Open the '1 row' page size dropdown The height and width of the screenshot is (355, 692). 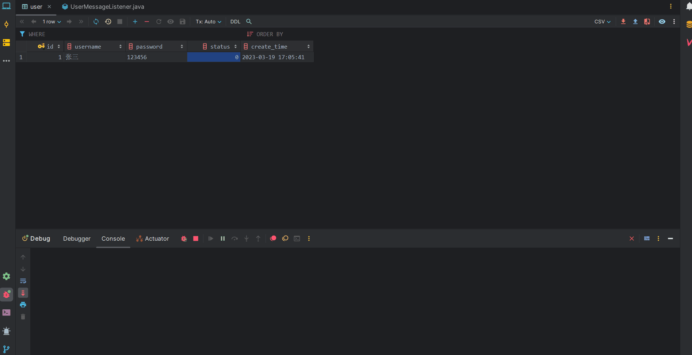pyautogui.click(x=51, y=22)
